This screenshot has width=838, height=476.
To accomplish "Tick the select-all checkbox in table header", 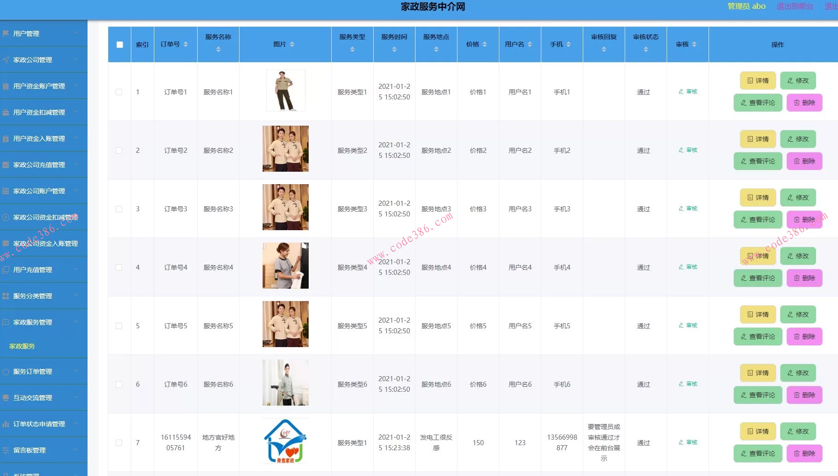I will (120, 45).
